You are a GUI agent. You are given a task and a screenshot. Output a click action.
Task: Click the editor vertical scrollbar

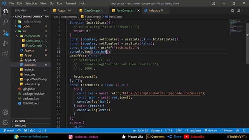point(247,43)
